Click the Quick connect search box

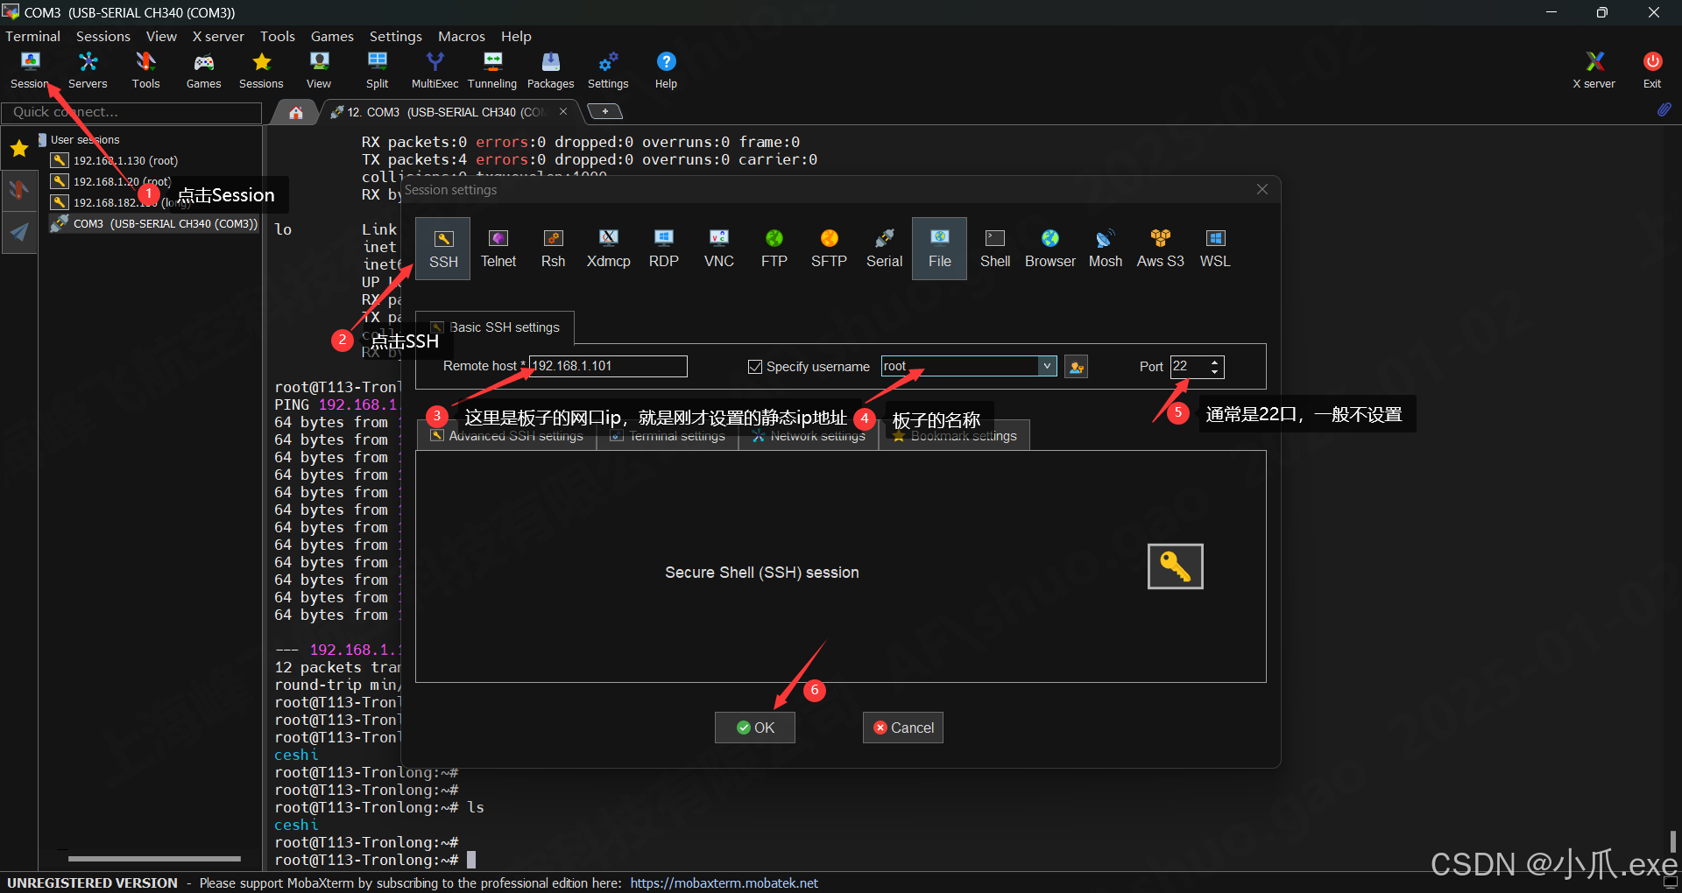point(131,112)
